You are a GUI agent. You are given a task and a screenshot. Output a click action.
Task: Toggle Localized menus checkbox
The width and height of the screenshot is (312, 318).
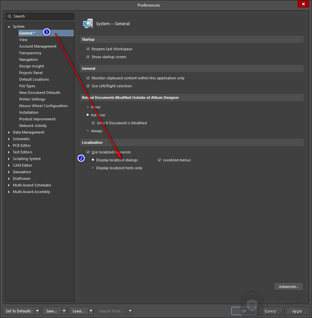click(x=159, y=160)
